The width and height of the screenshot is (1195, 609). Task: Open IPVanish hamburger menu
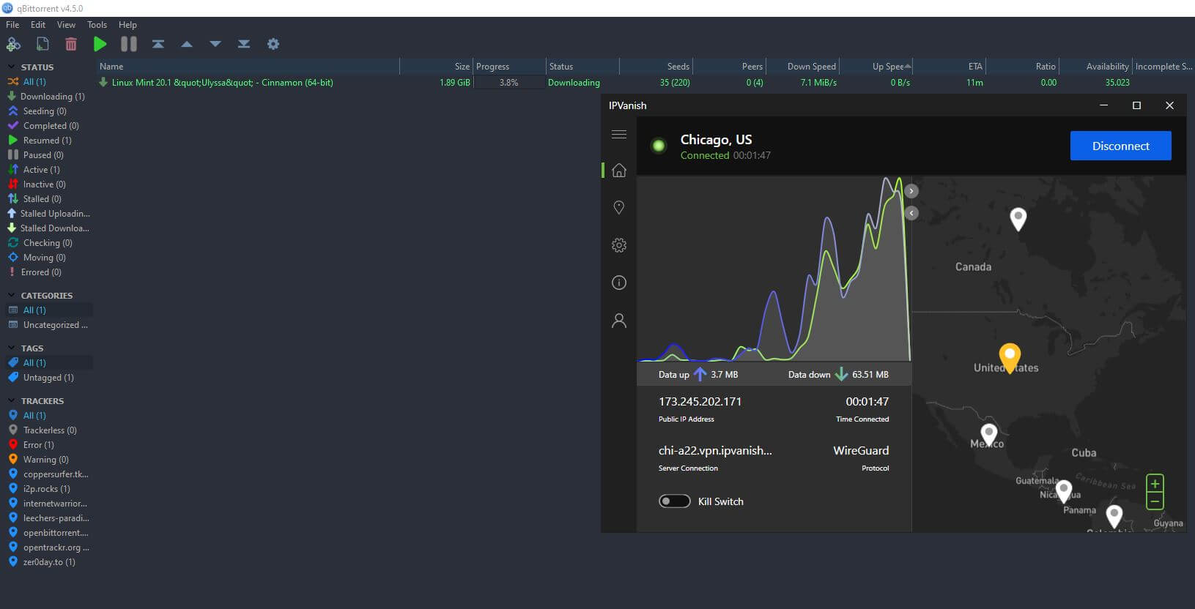tap(619, 134)
